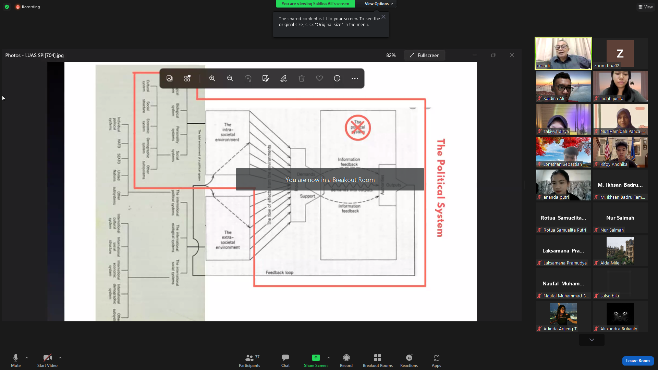658x370 pixels.
Task: Click the green encryption shield icon
Action: (x=7, y=7)
